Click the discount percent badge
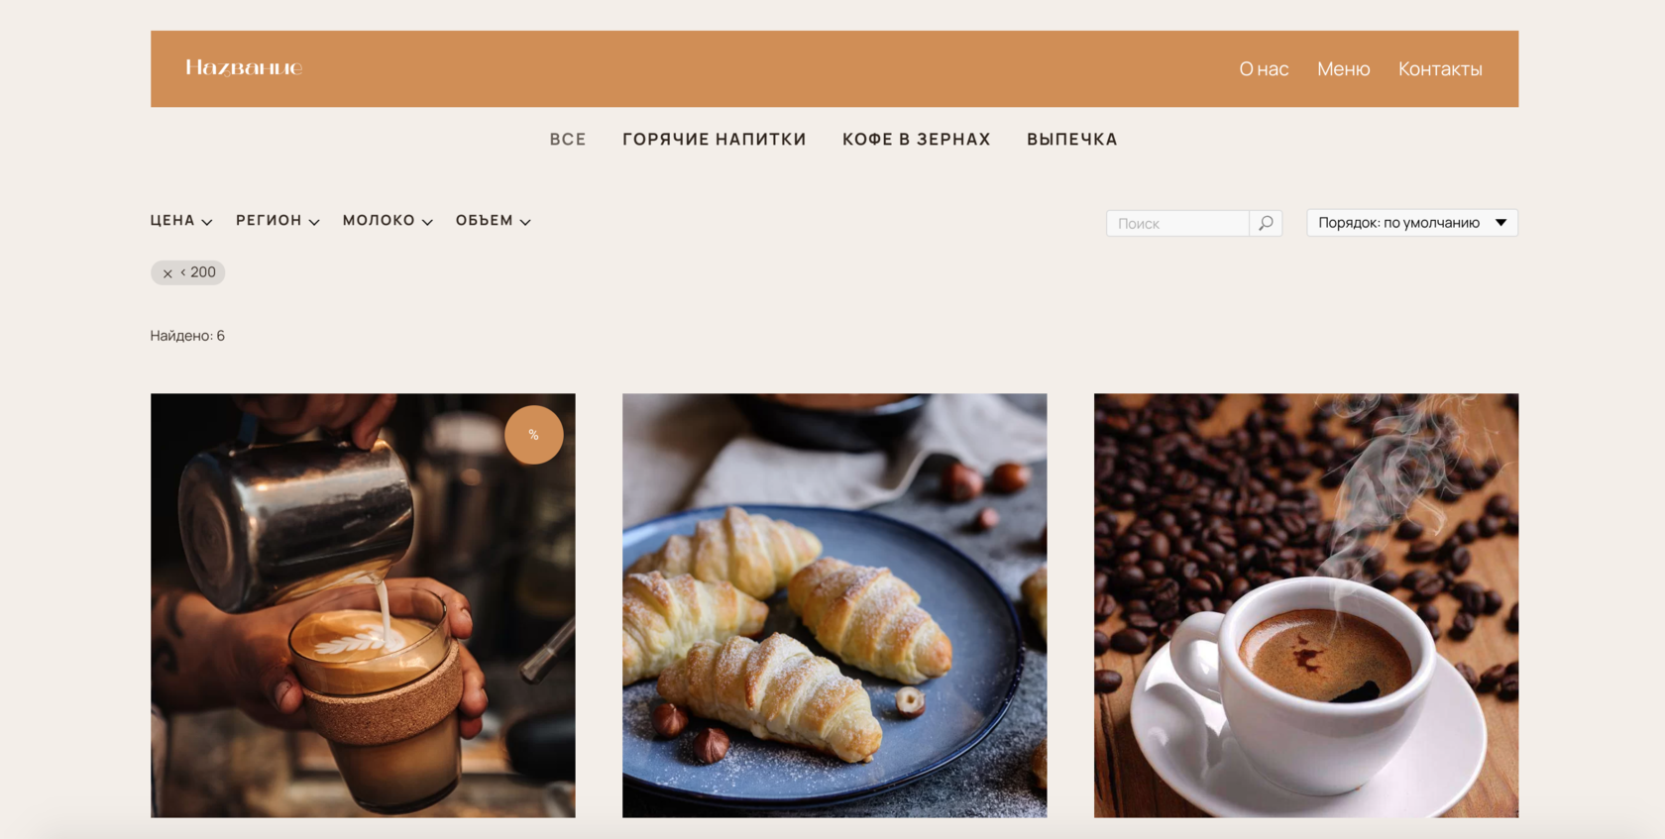The image size is (1665, 839). click(534, 435)
